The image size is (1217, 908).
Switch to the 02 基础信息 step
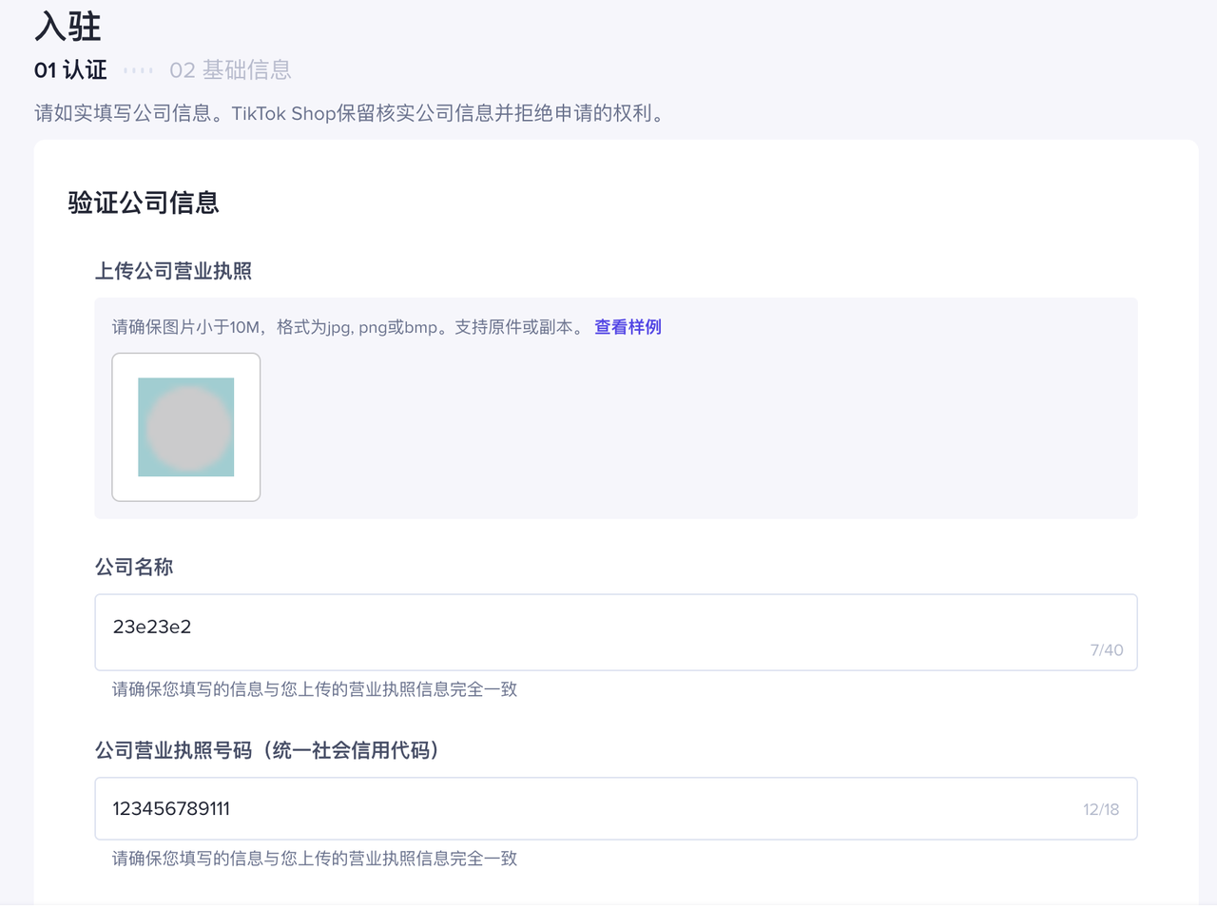230,69
